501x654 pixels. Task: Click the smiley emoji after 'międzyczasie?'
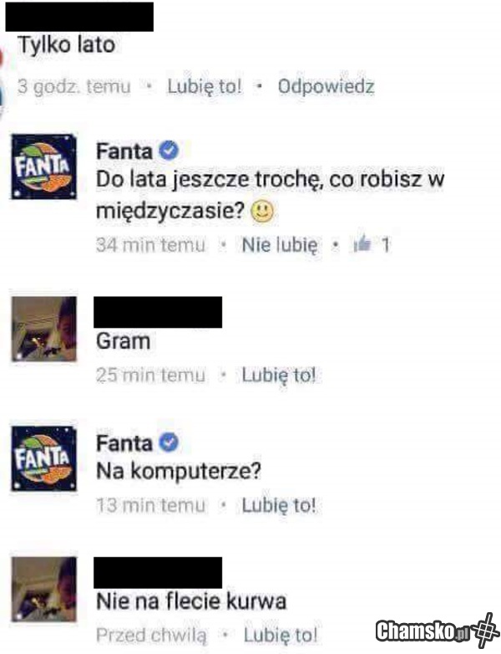262,212
